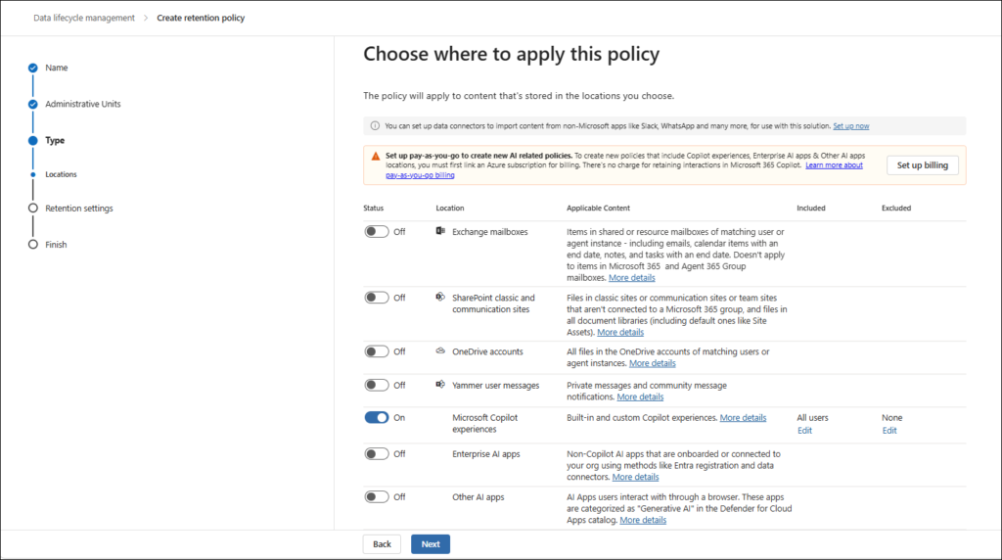
Task: Click the info icon in connector banner
Action: [375, 126]
